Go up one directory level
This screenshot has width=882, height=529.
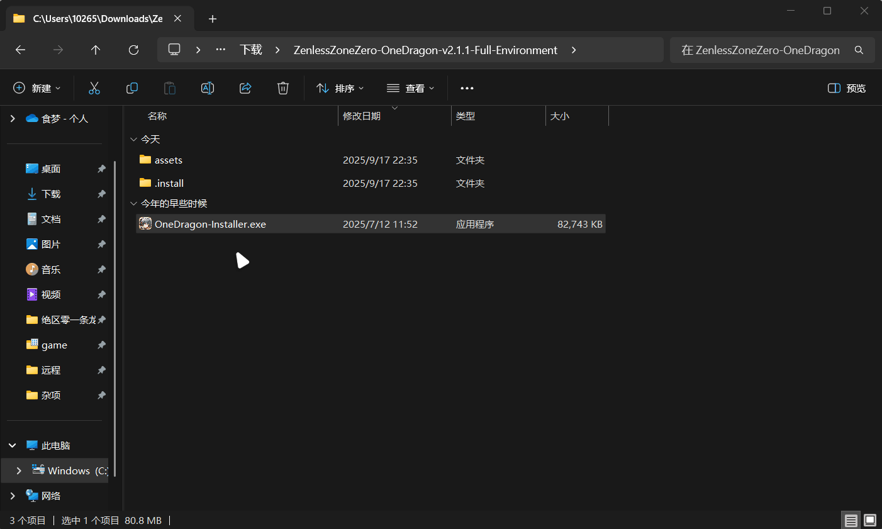(x=96, y=50)
